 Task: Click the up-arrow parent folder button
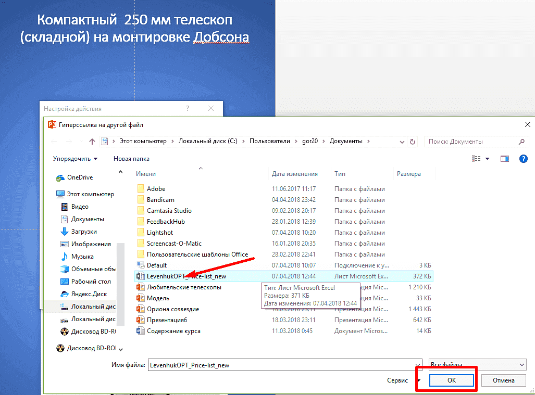click(92, 141)
